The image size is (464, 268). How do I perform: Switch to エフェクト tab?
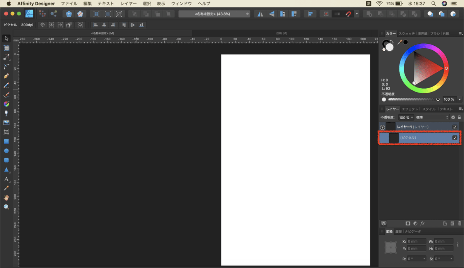tap(409, 109)
